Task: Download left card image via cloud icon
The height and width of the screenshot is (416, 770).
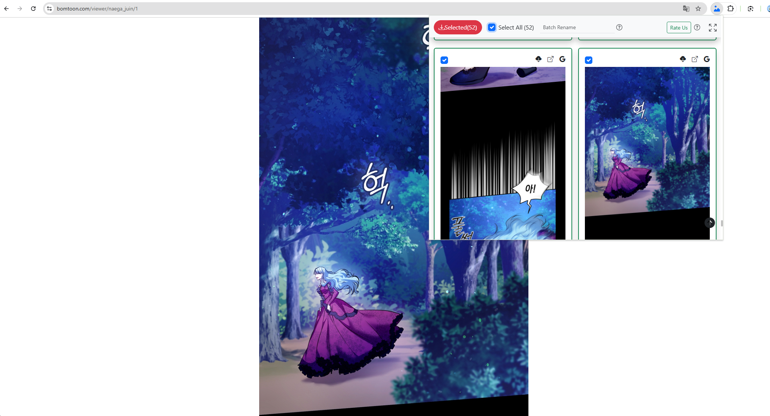Action: coord(539,59)
